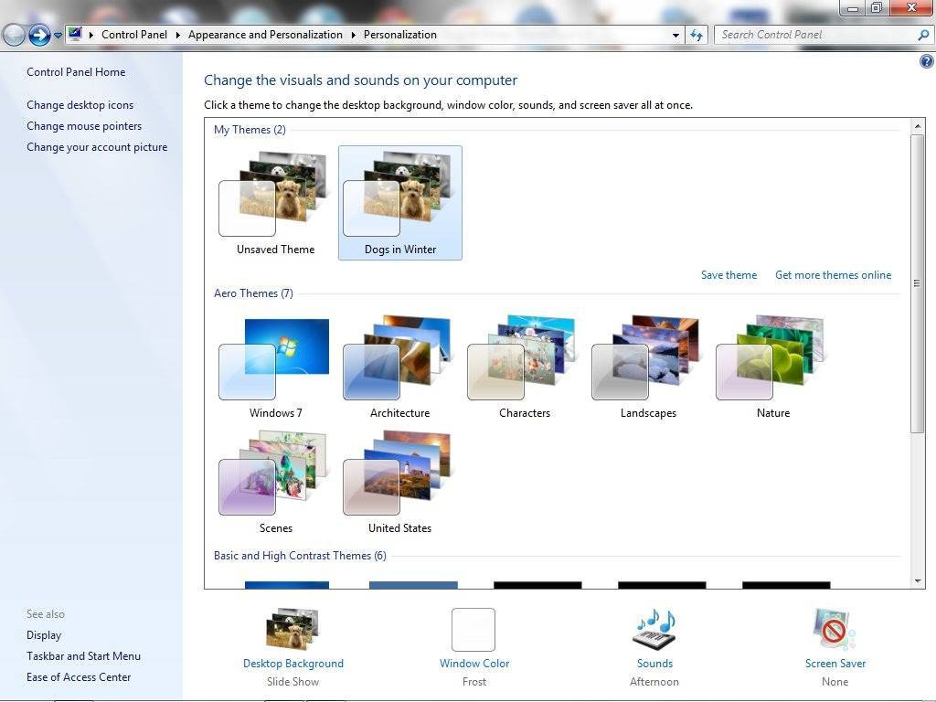Screen dimensions: 936x702
Task: Open Change desktop icons
Action: tap(80, 105)
